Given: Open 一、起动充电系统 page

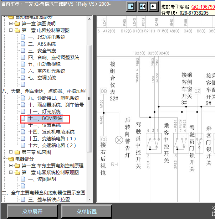Looking at the screenshot, I should (47, 37).
